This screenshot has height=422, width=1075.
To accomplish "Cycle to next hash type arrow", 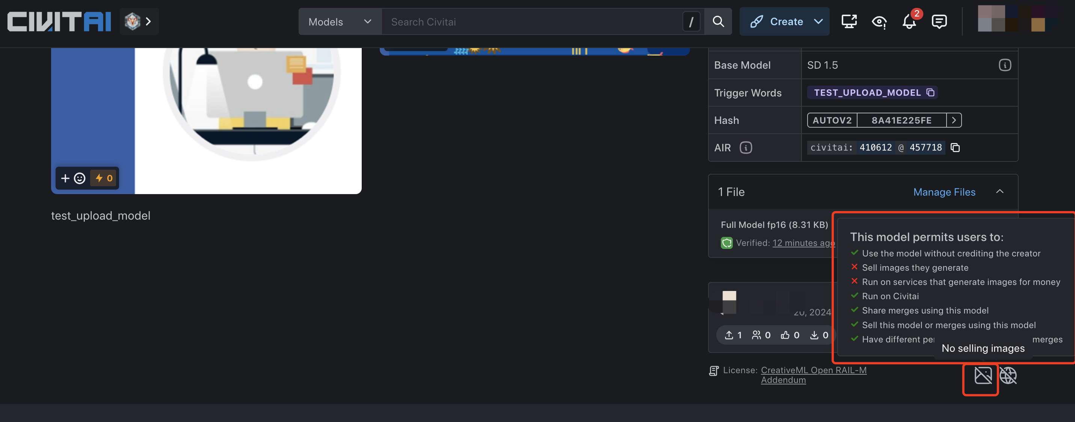I will coord(954,120).
